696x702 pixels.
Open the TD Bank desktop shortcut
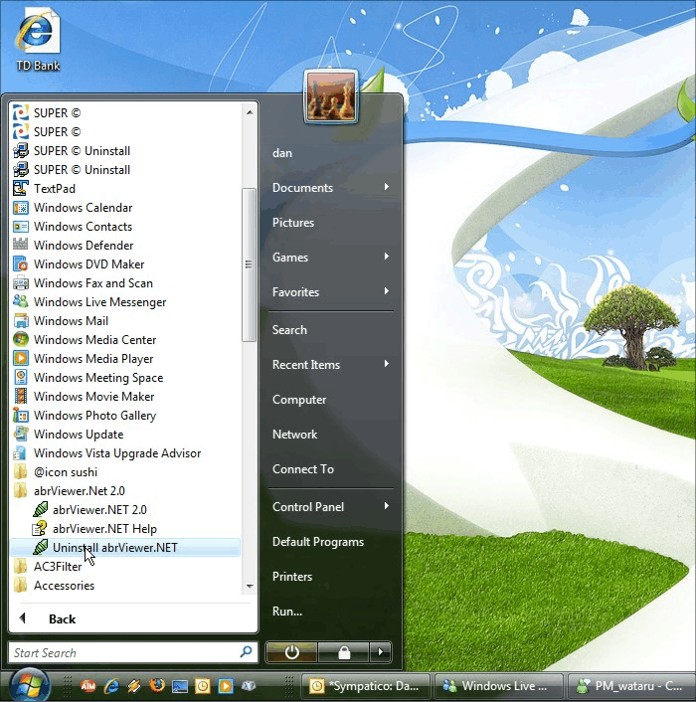tap(38, 40)
